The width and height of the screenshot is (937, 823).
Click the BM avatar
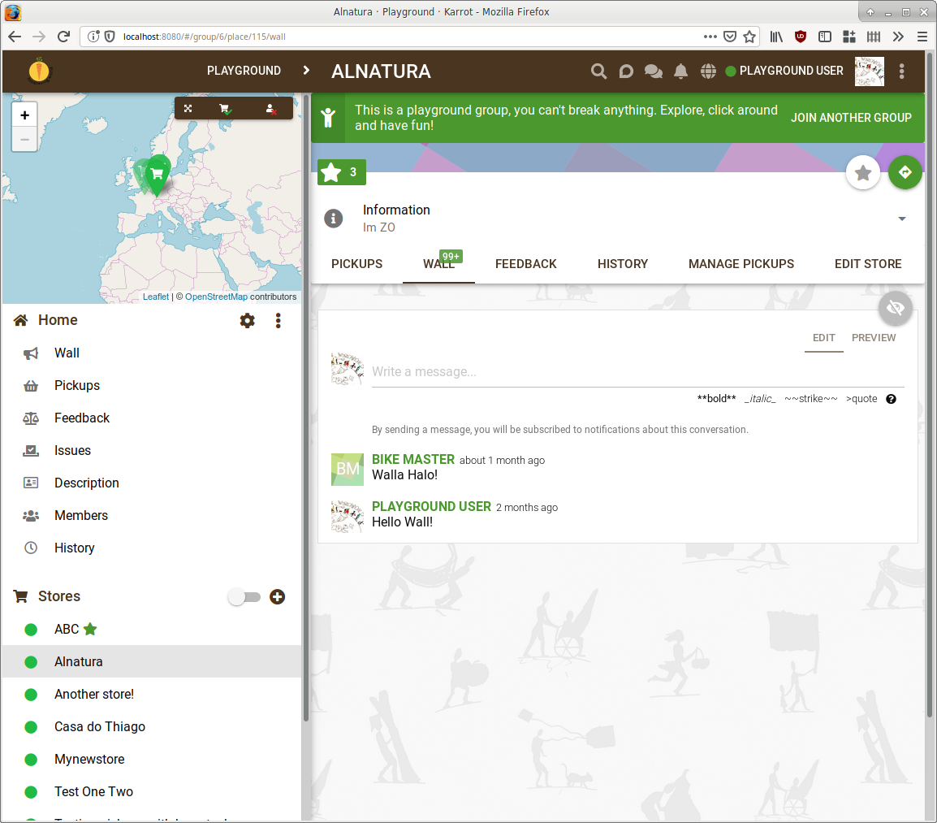[348, 469]
